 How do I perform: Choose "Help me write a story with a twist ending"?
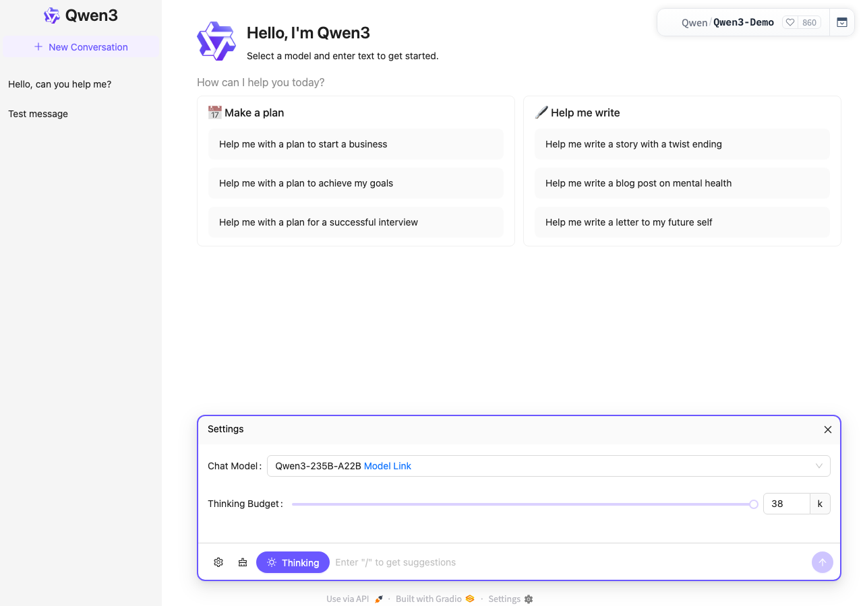pos(682,144)
